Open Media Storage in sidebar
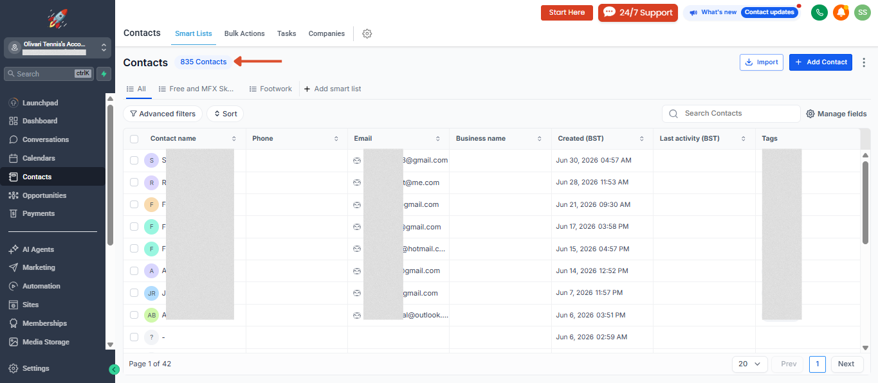The height and width of the screenshot is (383, 878). coord(46,342)
